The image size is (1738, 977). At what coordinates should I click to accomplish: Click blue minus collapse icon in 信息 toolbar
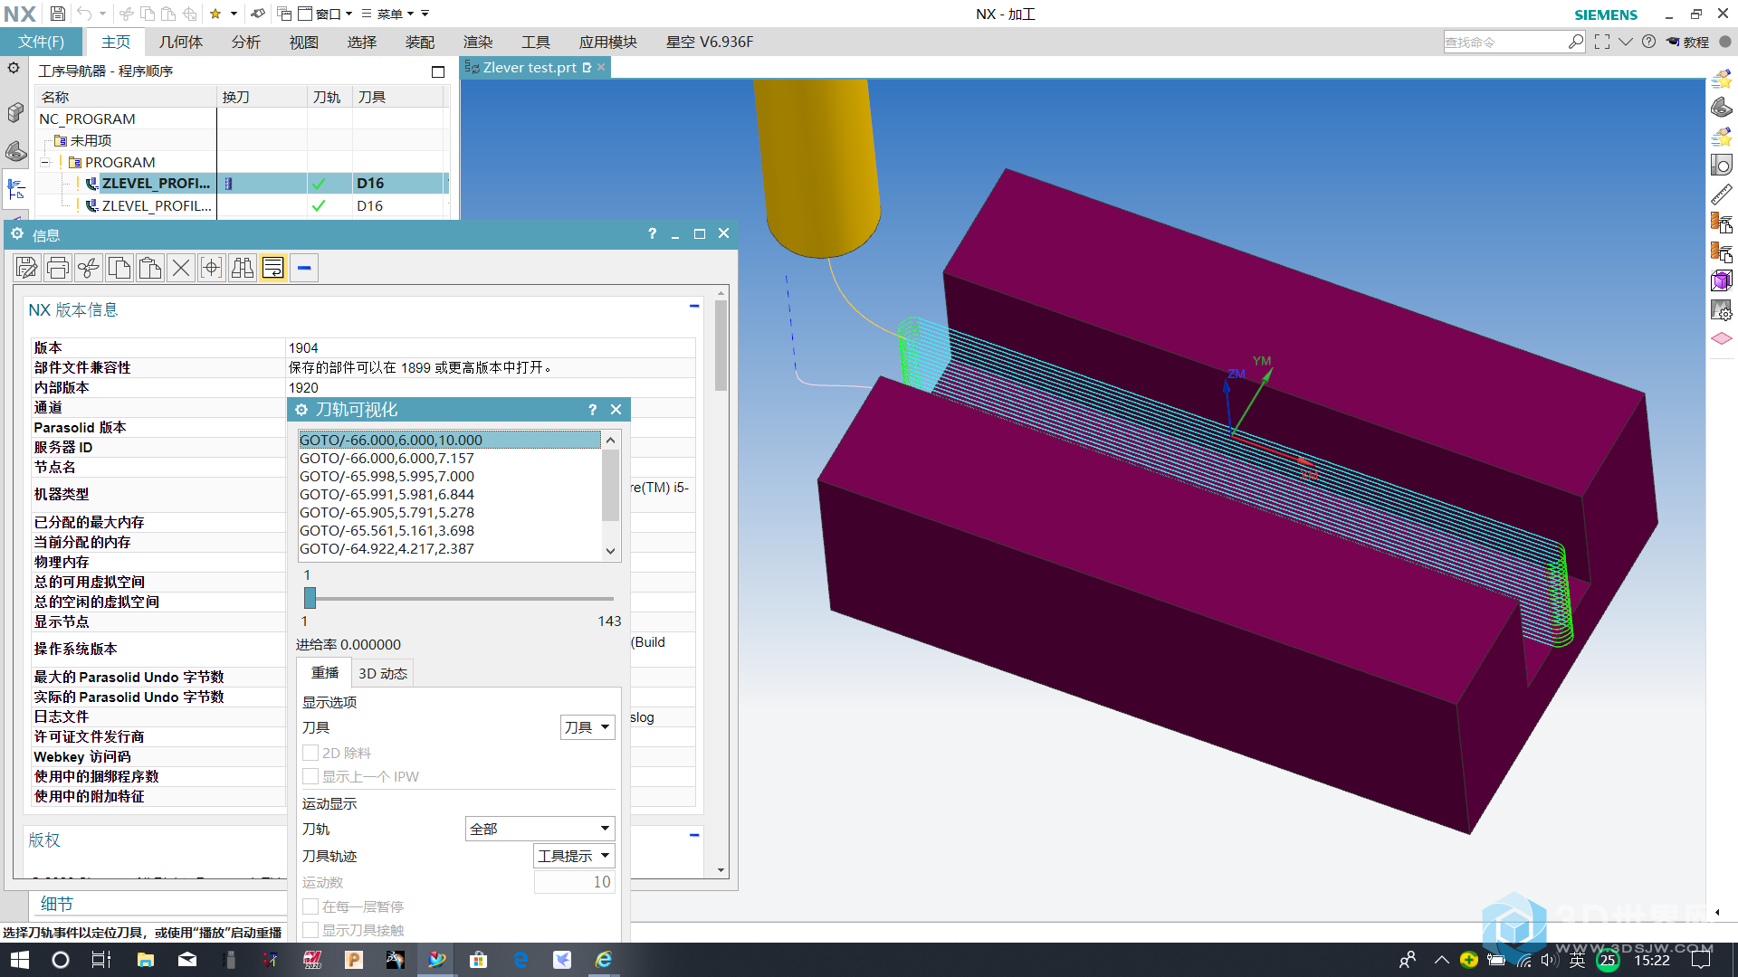pos(304,268)
